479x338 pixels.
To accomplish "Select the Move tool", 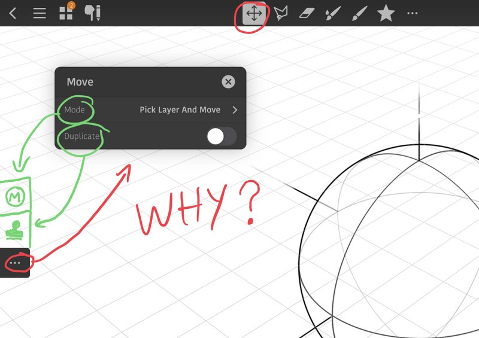I will coord(254,13).
